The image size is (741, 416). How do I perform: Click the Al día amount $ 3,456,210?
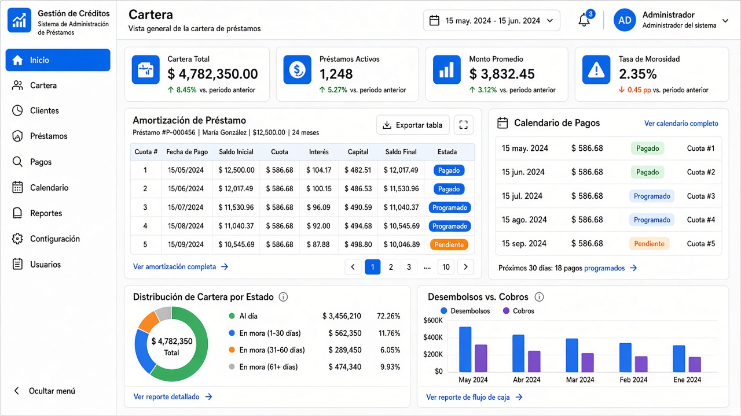coord(342,316)
